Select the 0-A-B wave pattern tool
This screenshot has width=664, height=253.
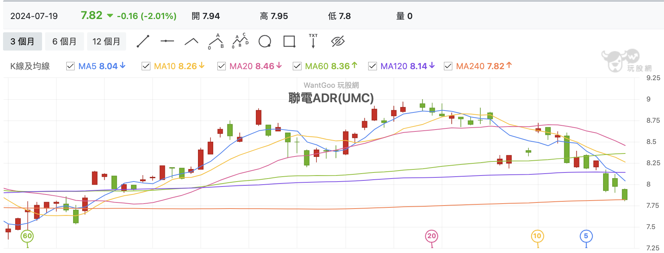pyautogui.click(x=216, y=41)
